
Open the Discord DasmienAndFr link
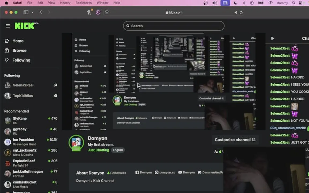point(210,172)
